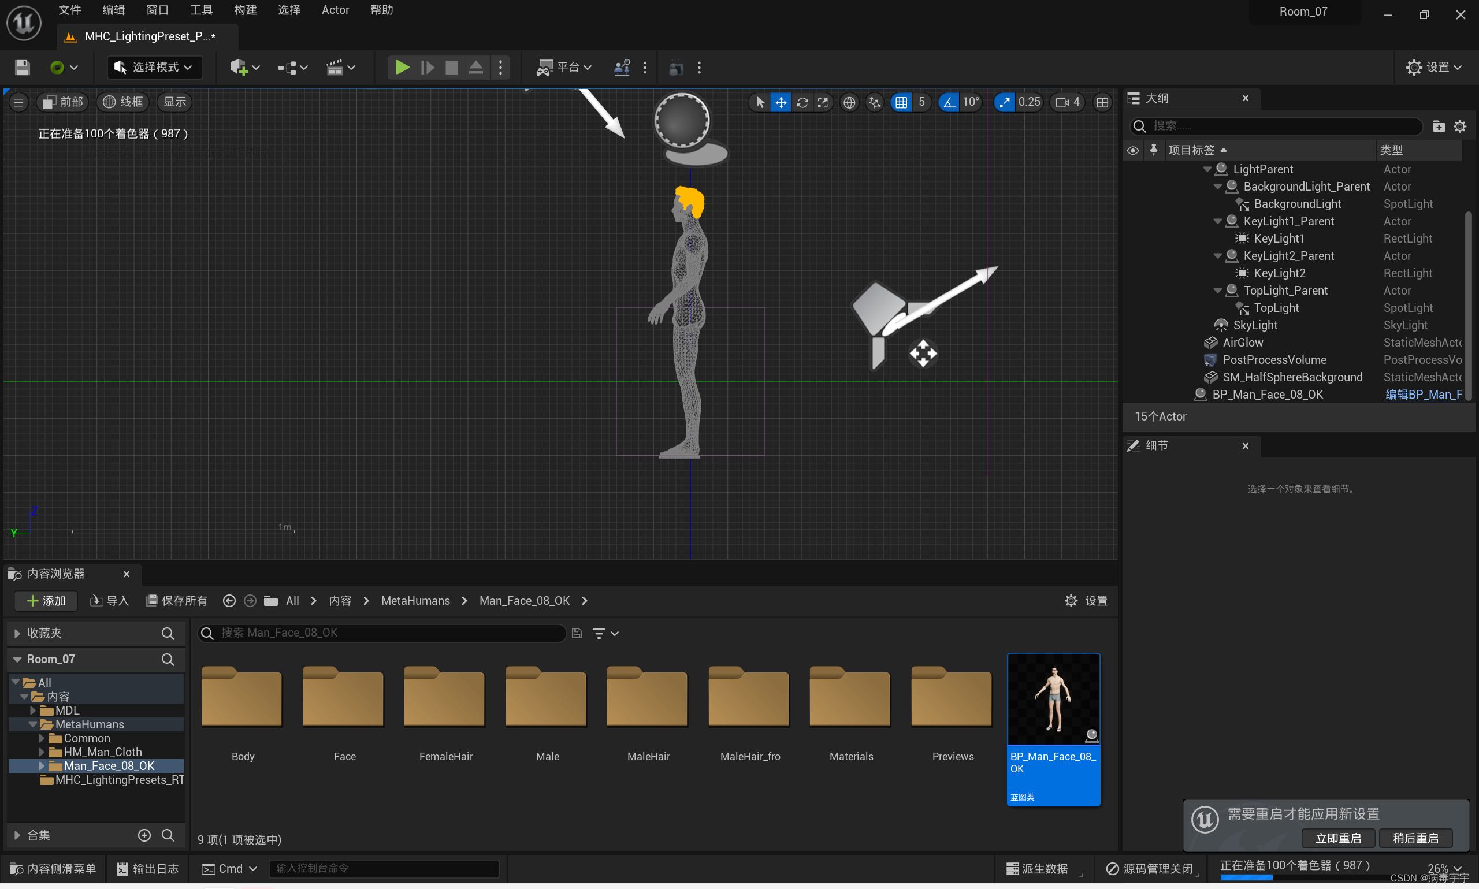
Task: Click the cinematics clapperboard icon
Action: point(335,68)
